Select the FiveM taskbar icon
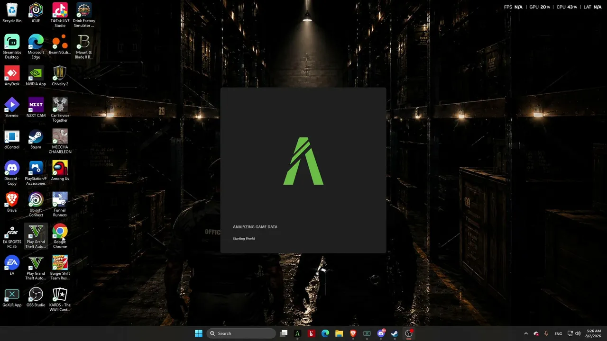The image size is (607, 341). pyautogui.click(x=297, y=333)
